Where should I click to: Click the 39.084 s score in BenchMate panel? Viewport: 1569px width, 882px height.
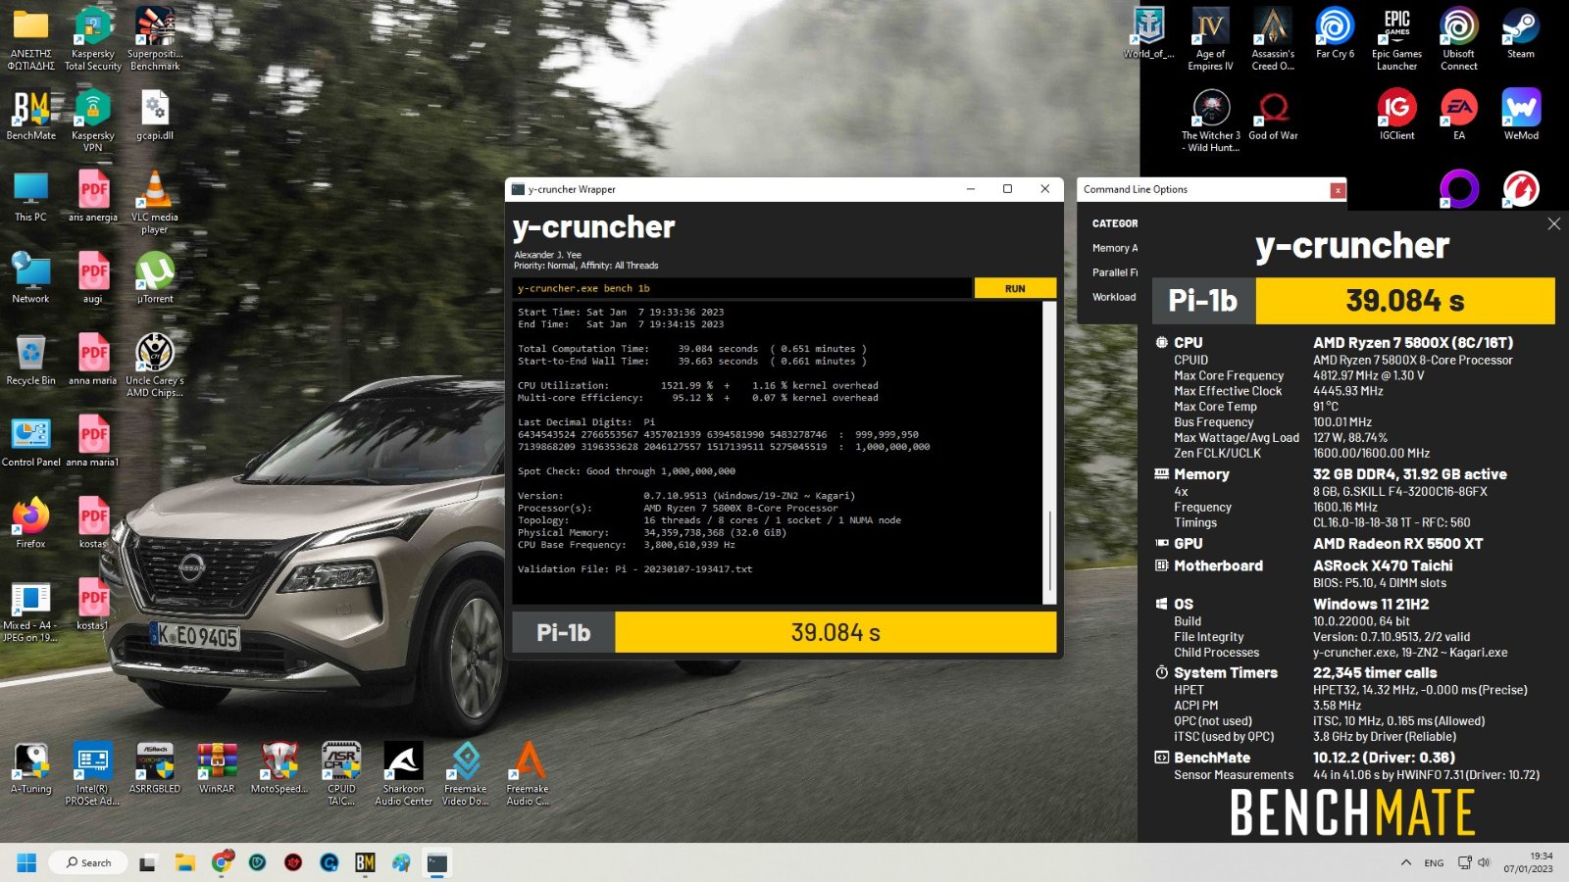point(1405,301)
